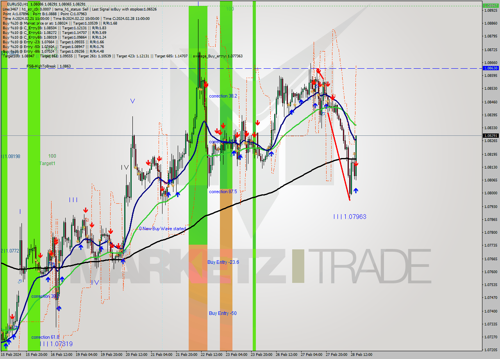Click the 1.07735 price axis label
Screen dimensions: 500x359
(491, 245)
